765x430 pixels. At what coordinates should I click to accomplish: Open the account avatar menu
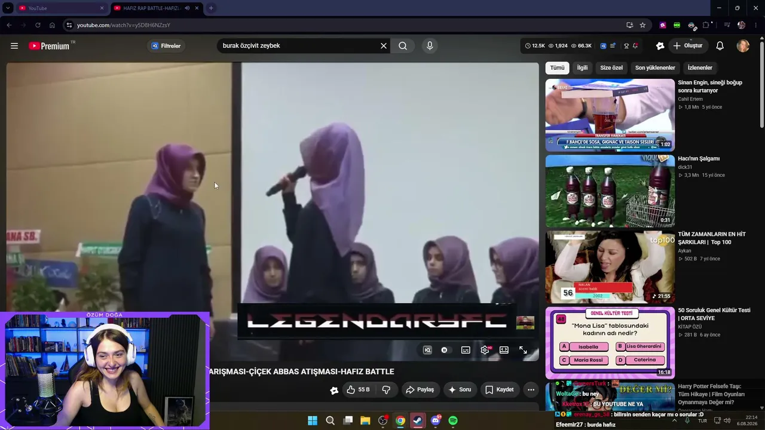coord(743,46)
